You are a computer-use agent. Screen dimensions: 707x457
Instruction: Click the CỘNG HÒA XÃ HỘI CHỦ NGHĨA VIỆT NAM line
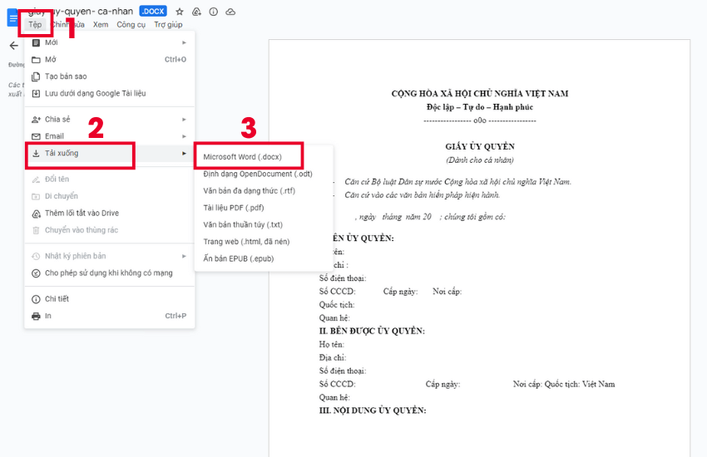(x=480, y=94)
